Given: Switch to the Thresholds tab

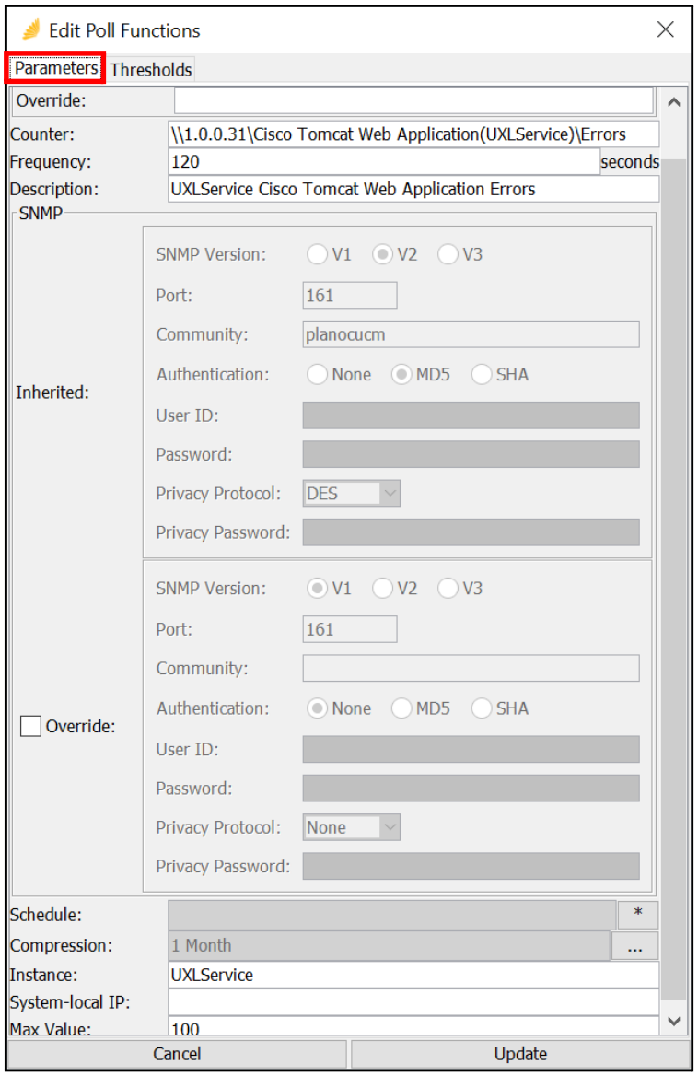Looking at the screenshot, I should (x=151, y=70).
